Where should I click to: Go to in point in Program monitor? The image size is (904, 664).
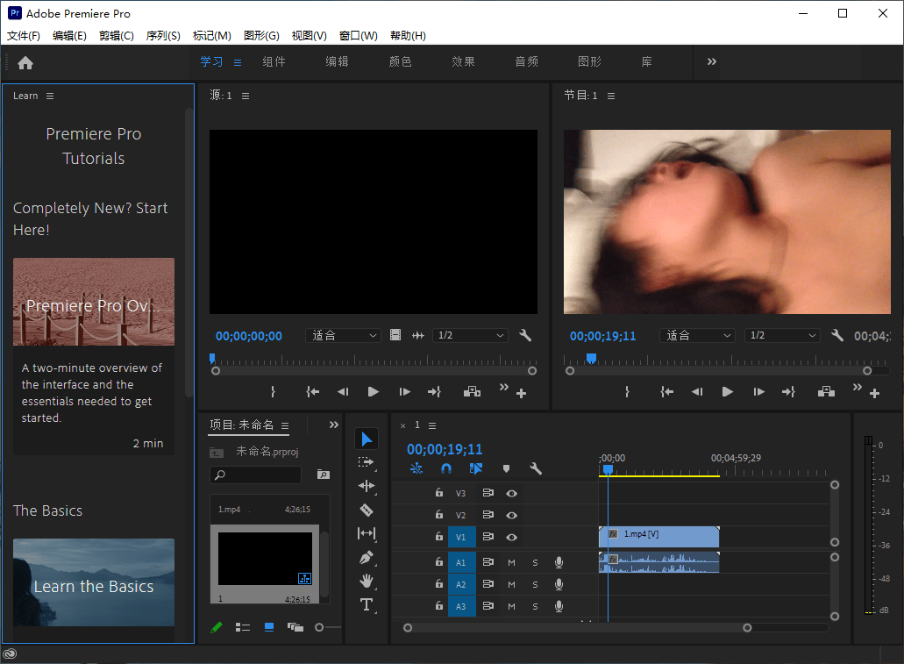pos(667,392)
